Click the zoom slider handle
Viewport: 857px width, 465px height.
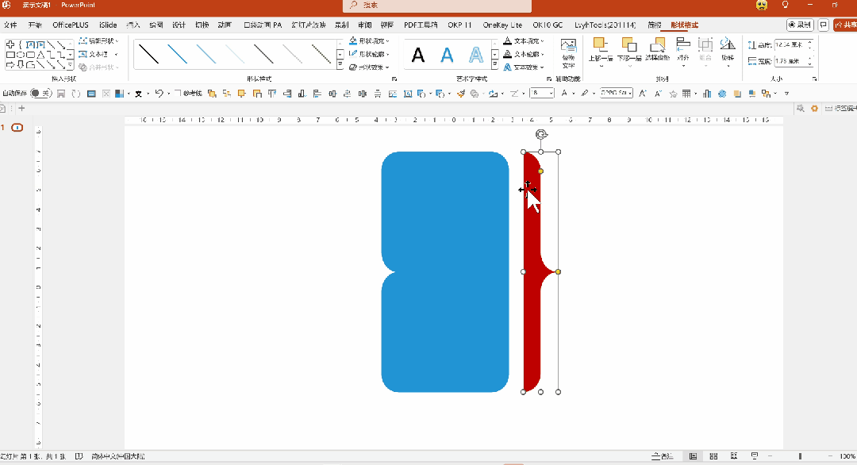pos(800,456)
